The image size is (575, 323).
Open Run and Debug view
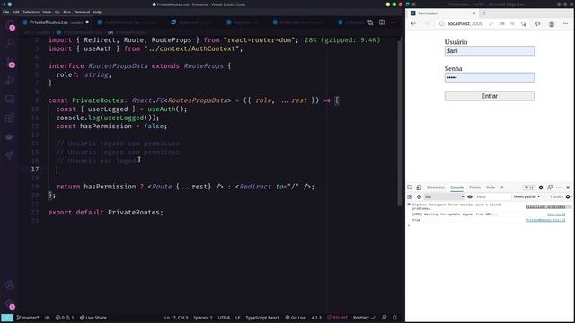pyautogui.click(x=10, y=81)
